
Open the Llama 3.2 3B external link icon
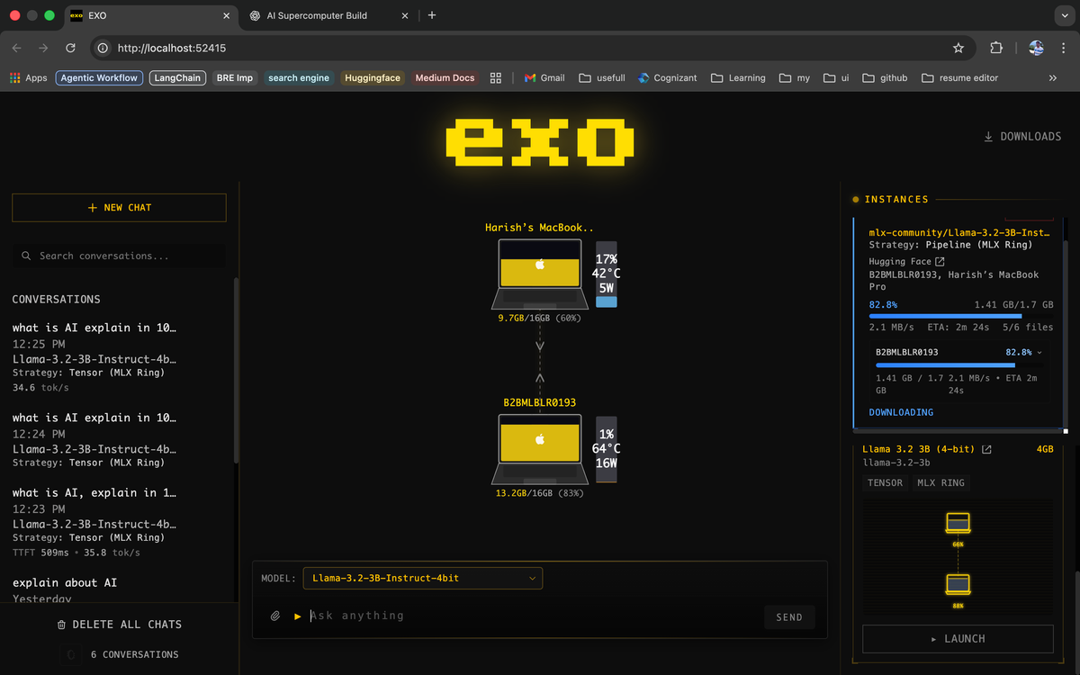click(987, 447)
